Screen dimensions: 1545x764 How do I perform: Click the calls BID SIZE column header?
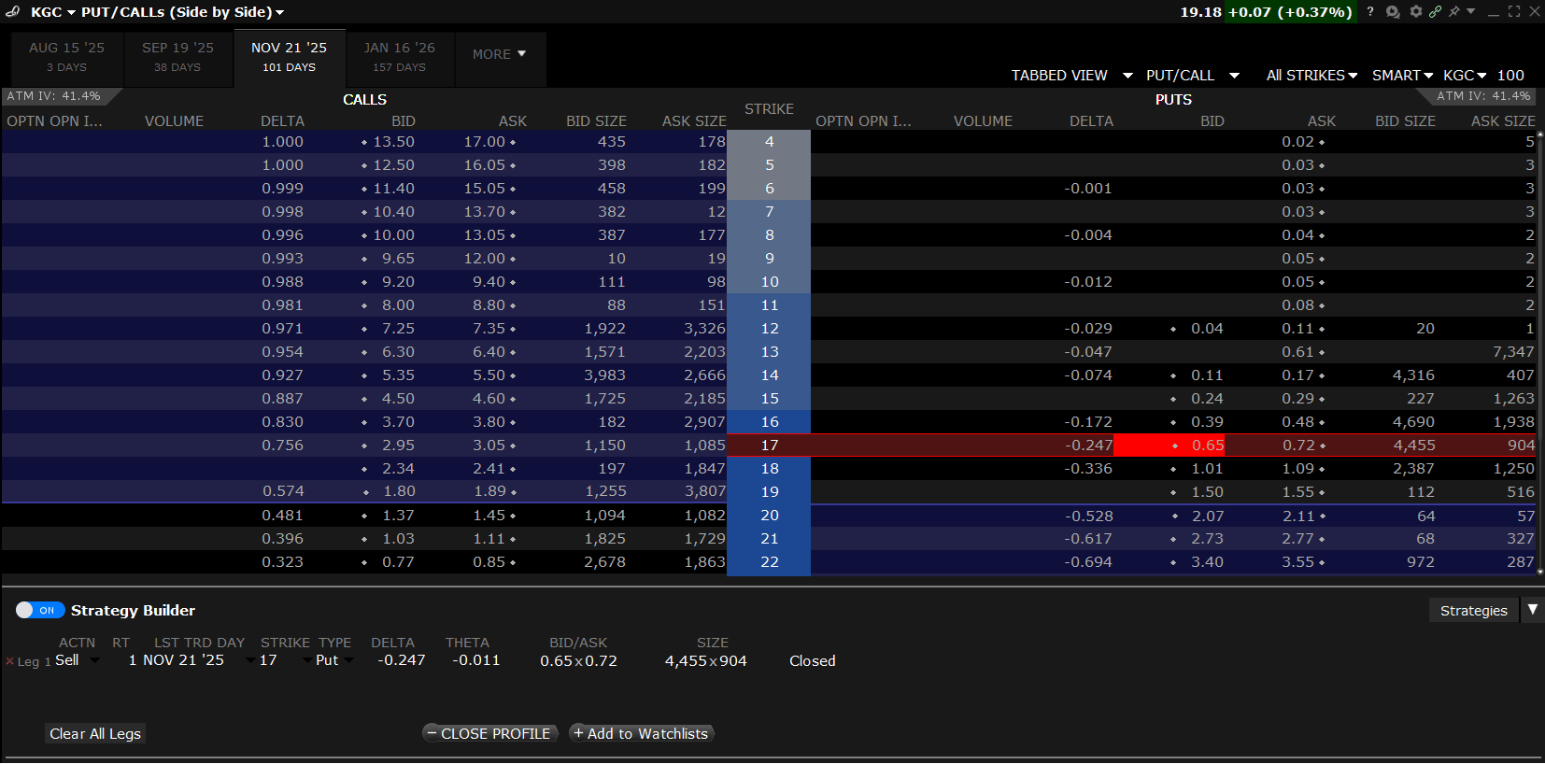(596, 121)
